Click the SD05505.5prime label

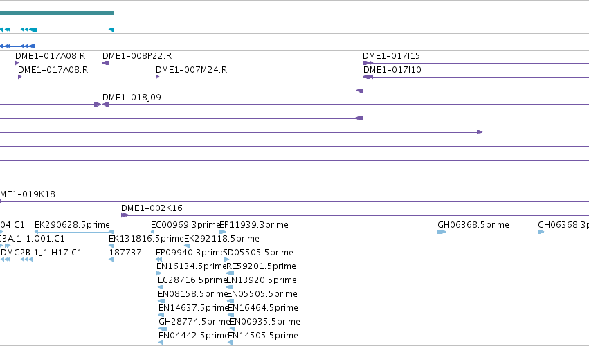(x=258, y=253)
